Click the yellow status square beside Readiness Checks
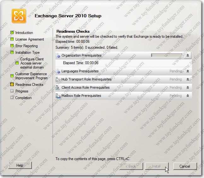Screen dimensions: 204x178 12,85
